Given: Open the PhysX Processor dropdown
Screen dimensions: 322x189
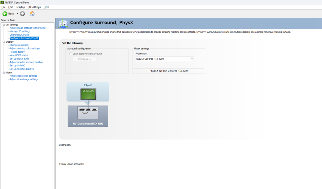Looking at the screenshot, I should pos(165,59).
